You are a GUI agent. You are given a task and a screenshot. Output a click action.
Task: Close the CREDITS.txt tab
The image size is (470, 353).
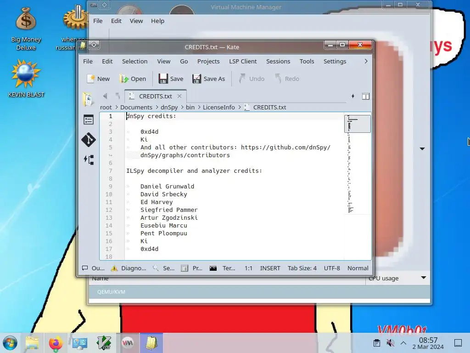pos(179,96)
